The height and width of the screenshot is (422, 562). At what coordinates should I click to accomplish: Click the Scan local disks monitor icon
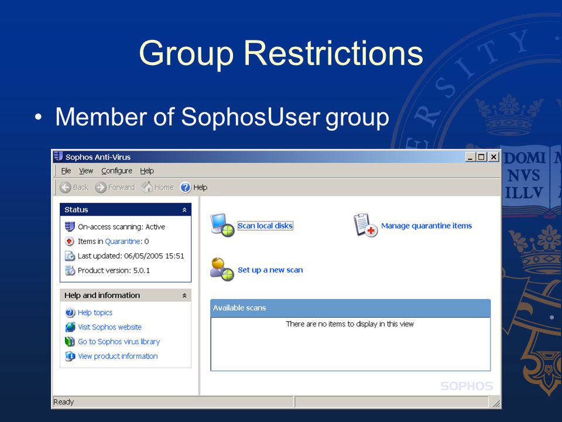(x=222, y=225)
